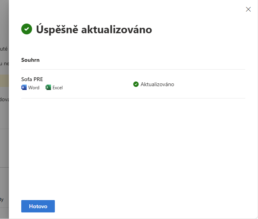Close the panel with the X icon
Viewport: 258px width, 219px height.
(x=248, y=9)
